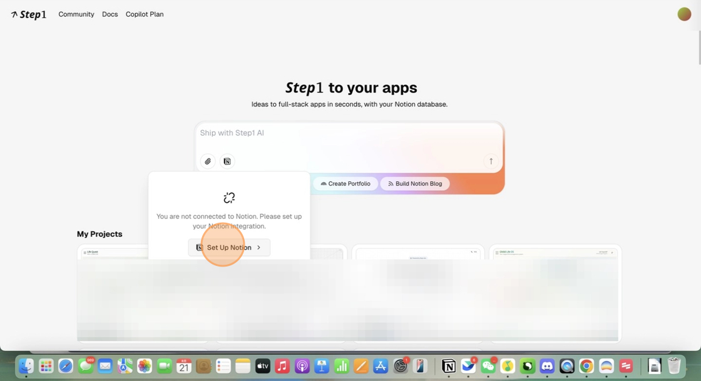The height and width of the screenshot is (381, 701).
Task: Open the user avatar menu top right
Action: pos(684,13)
